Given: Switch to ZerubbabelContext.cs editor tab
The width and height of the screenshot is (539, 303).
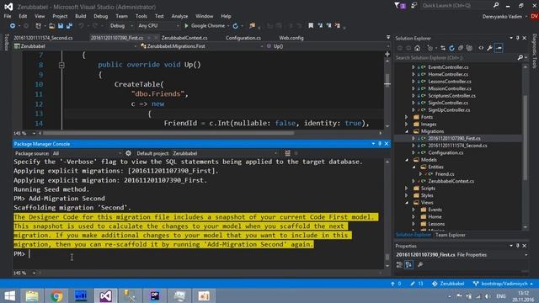Looking at the screenshot, I should tap(184, 38).
